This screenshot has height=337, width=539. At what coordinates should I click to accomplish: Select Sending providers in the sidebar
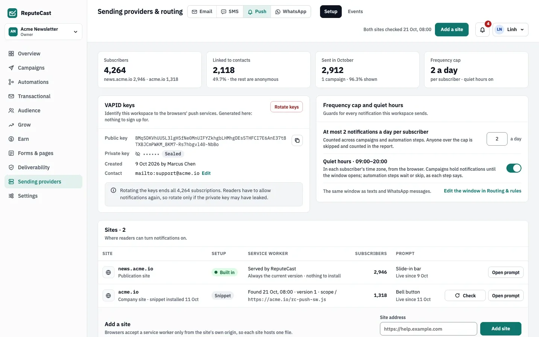tap(43, 182)
